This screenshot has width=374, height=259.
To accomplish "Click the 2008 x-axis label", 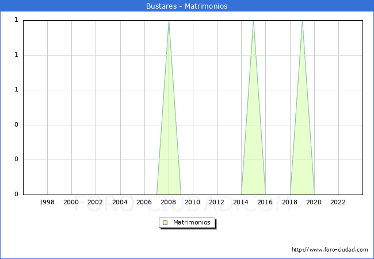I will pyautogui.click(x=169, y=202).
